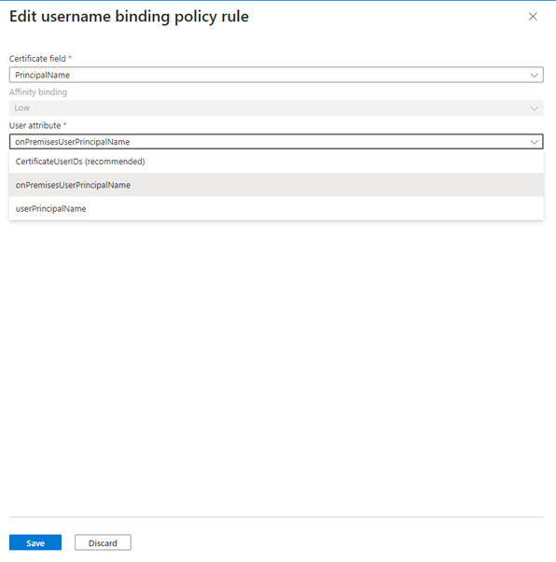Click the chevron on Certificate field combo box
This screenshot has height=562, width=556.
click(535, 76)
